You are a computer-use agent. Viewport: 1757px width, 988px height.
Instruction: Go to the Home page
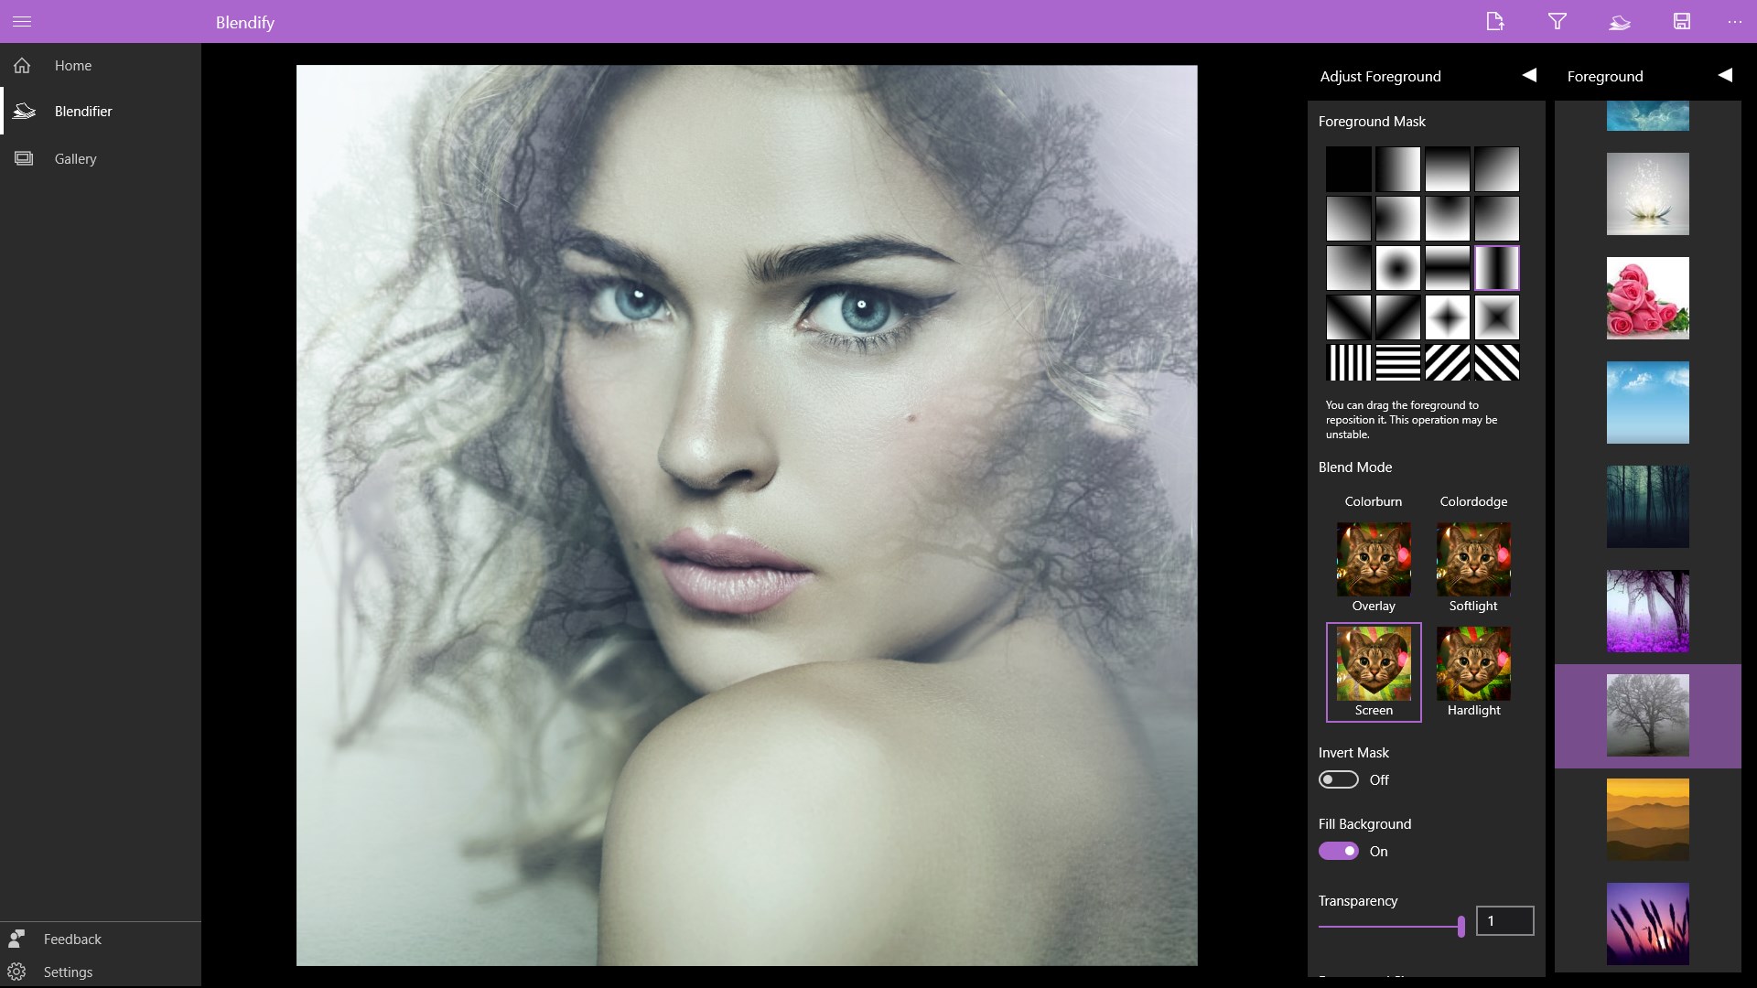(x=72, y=66)
